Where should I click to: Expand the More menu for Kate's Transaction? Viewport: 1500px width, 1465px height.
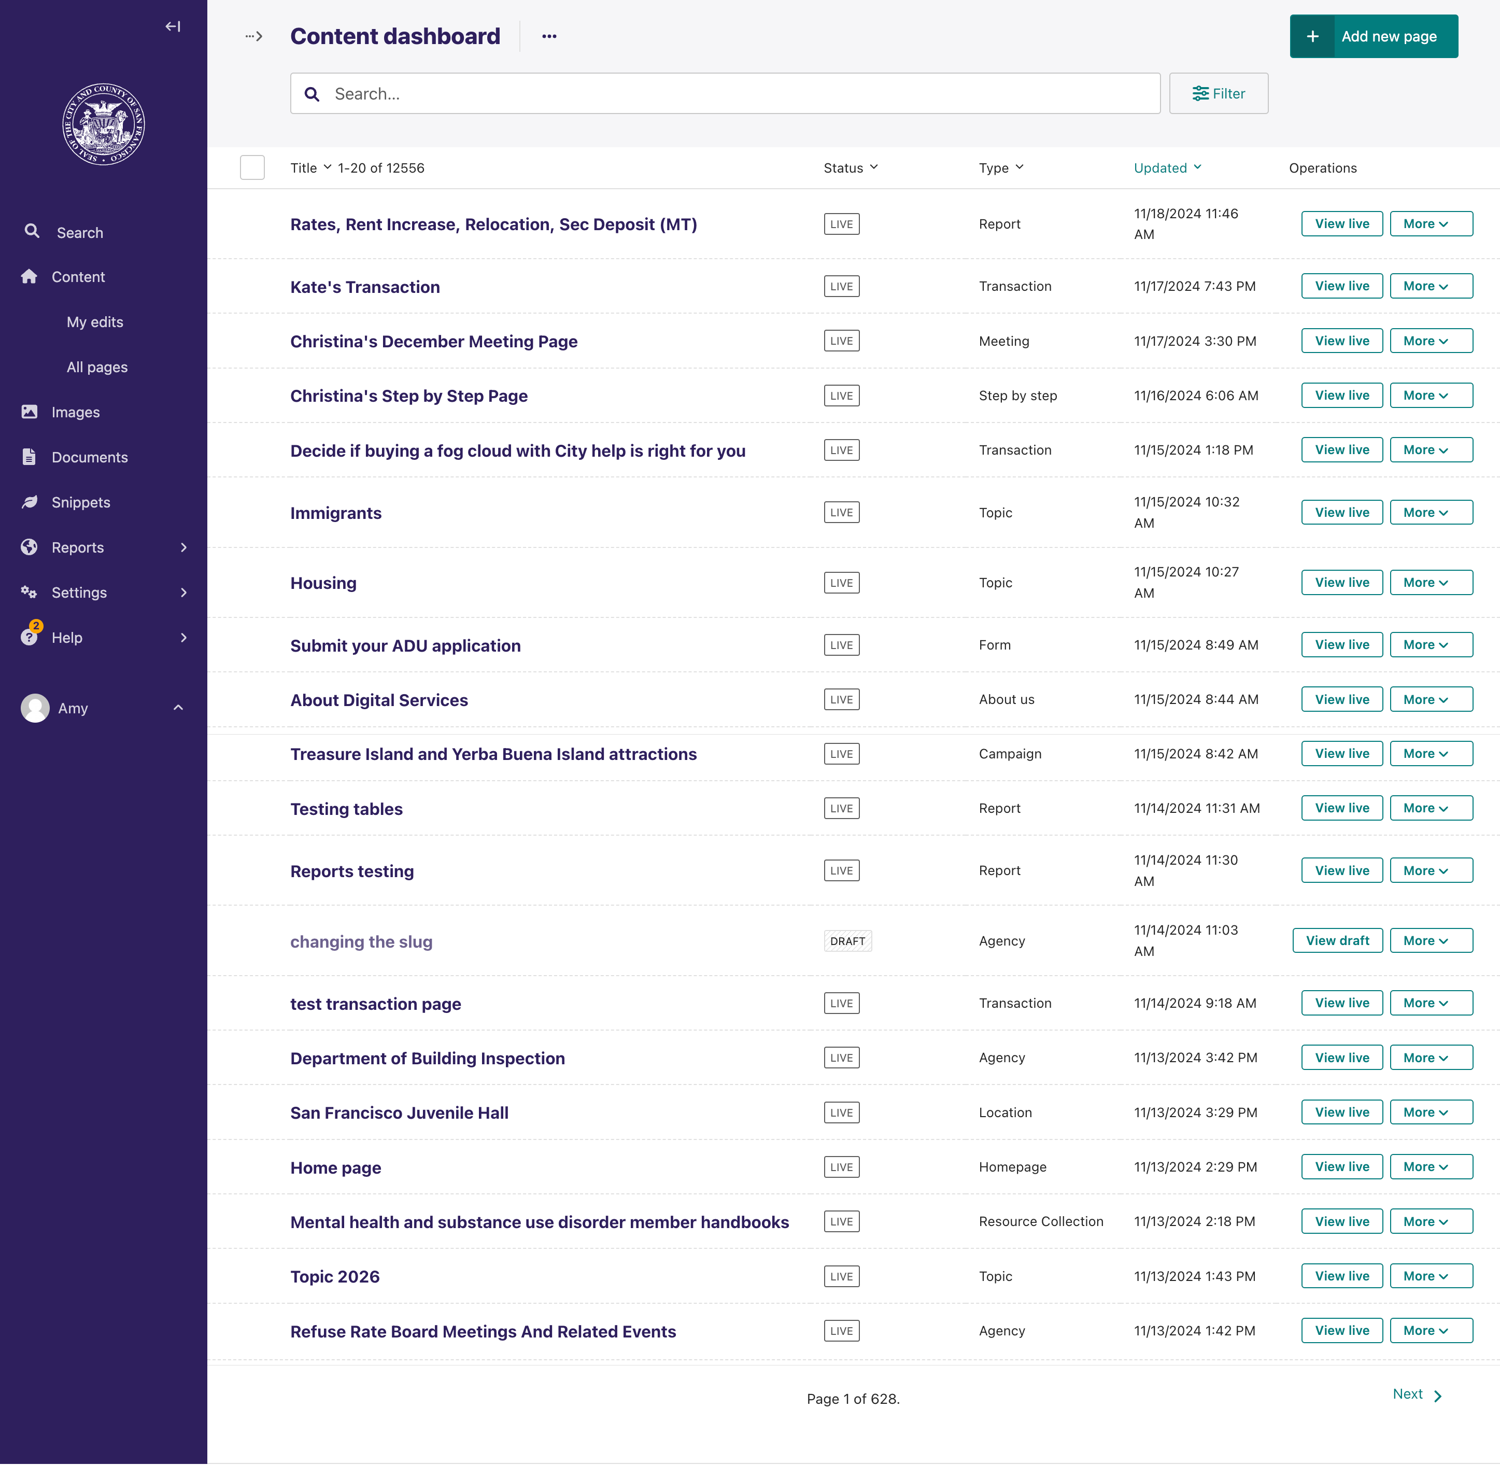point(1431,286)
